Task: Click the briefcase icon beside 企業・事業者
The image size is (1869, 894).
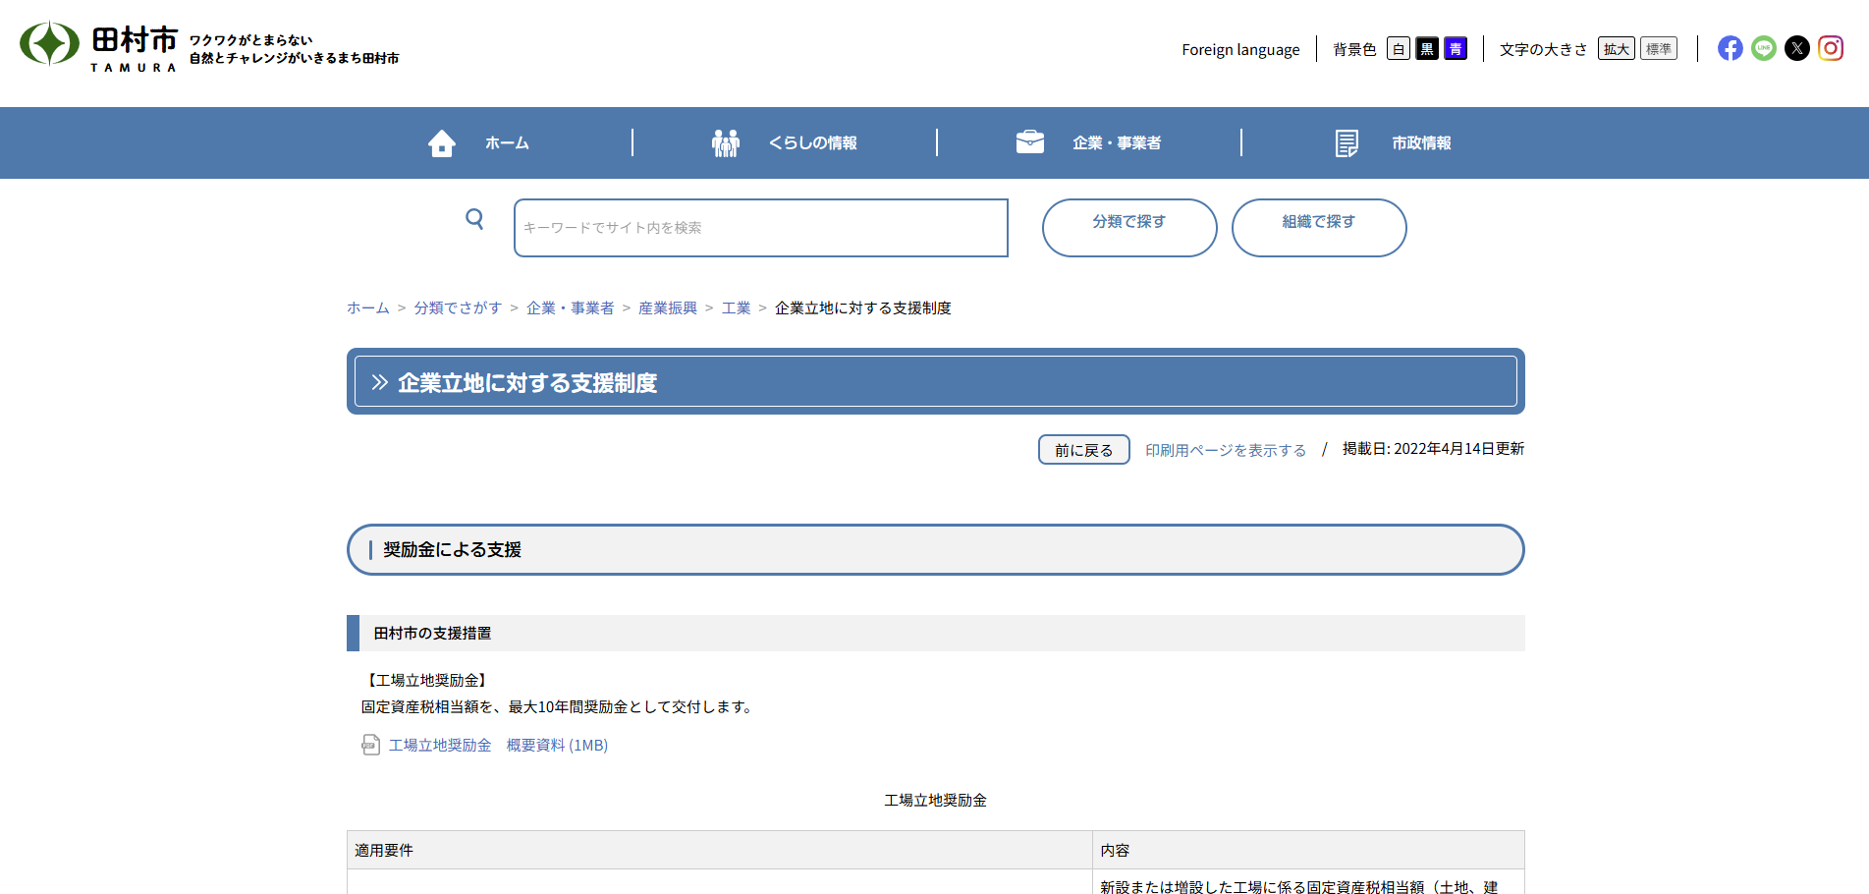Action: (x=1030, y=142)
